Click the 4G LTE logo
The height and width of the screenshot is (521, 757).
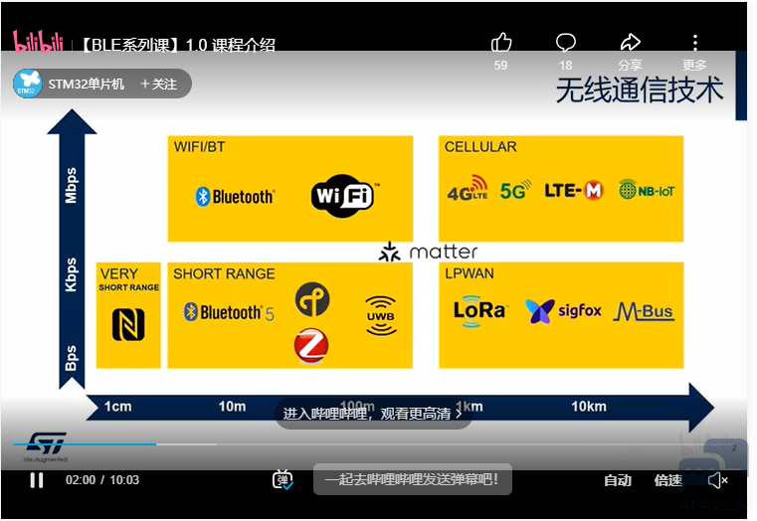point(467,189)
